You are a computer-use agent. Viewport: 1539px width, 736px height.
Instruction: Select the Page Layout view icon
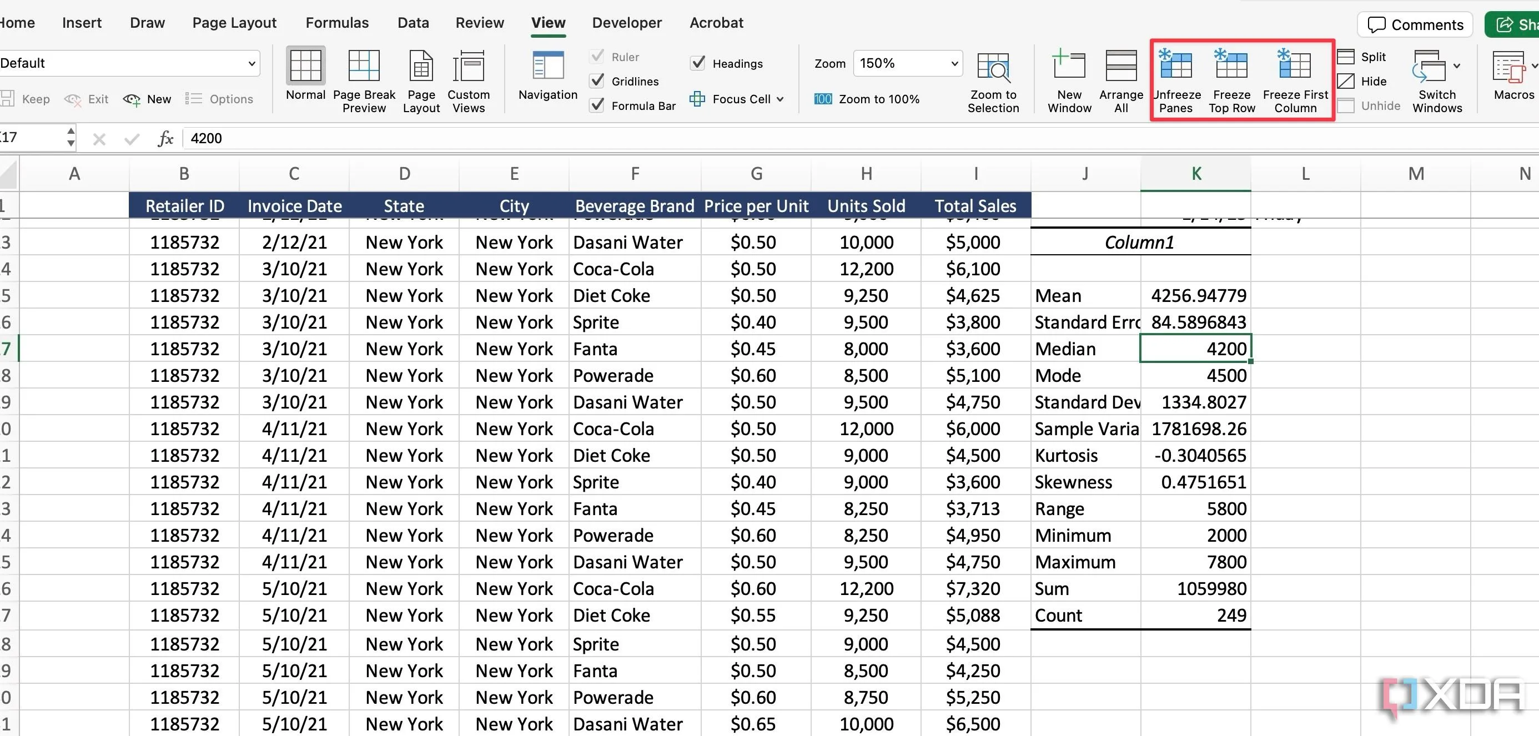point(421,65)
